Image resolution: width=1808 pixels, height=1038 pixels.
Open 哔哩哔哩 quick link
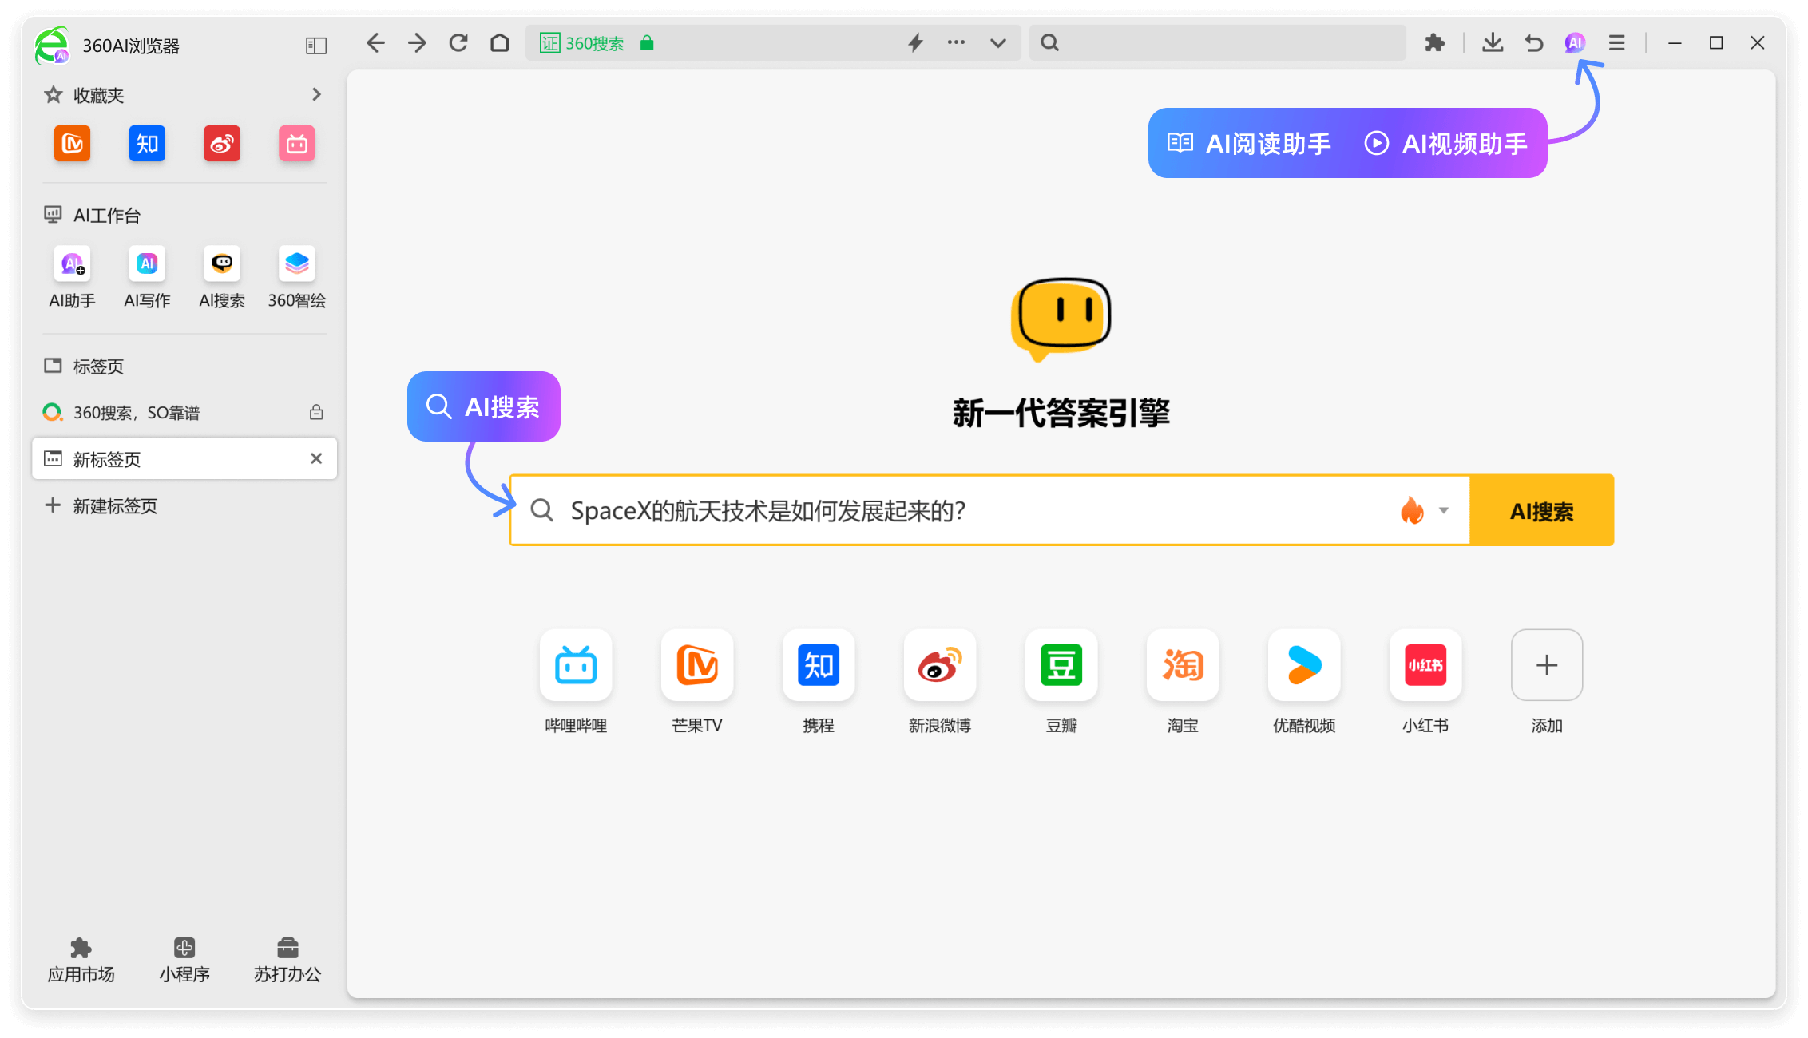point(576,665)
